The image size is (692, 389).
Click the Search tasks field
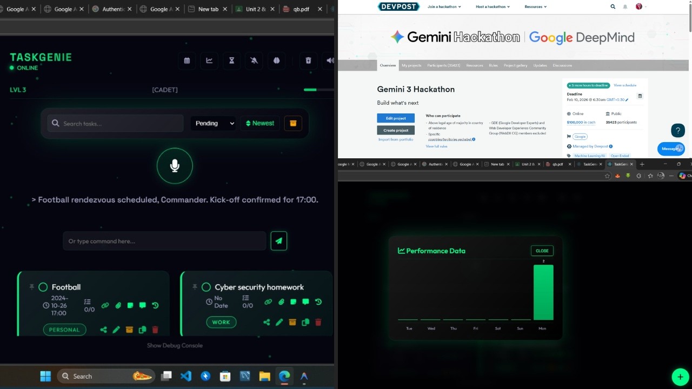[x=115, y=123]
